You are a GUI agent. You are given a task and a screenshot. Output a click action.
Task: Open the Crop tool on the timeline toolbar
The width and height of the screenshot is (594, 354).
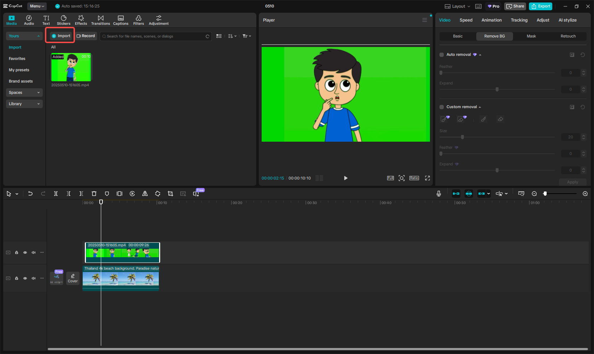(x=170, y=194)
